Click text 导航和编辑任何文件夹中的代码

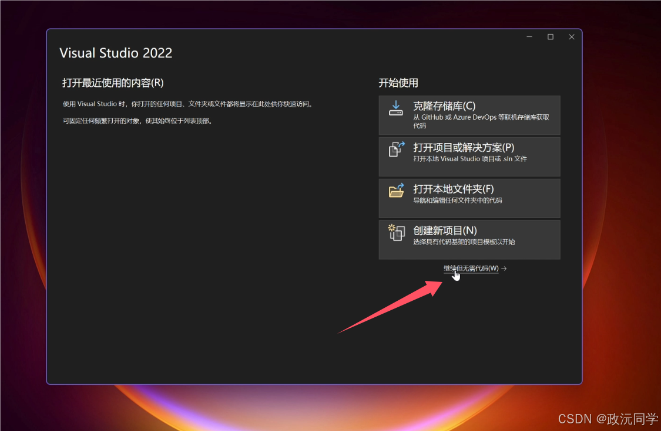[457, 201]
